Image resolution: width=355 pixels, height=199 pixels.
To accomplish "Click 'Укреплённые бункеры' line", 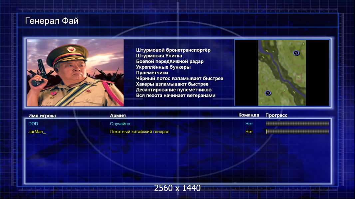I will point(163,67).
